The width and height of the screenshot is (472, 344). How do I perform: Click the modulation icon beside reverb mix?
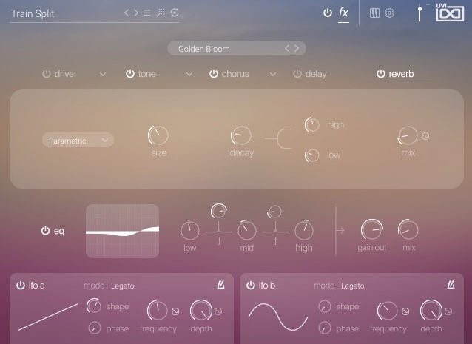(425, 136)
